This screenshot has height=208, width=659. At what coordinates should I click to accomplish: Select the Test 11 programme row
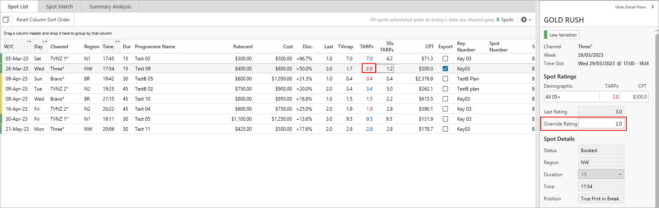point(268,129)
